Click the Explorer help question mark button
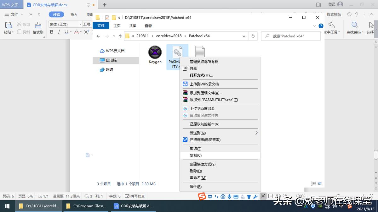378x212 pixels. click(321, 26)
